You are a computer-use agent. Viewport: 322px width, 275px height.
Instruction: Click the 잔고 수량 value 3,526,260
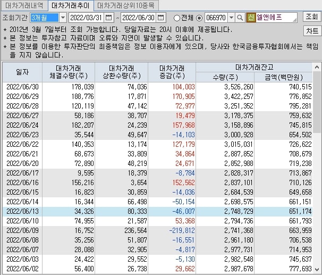coord(239,87)
